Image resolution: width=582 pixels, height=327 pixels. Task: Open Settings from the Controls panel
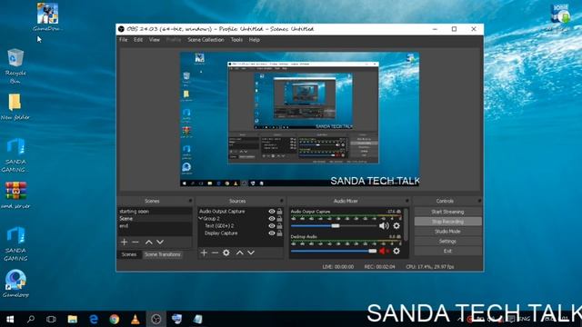click(447, 242)
